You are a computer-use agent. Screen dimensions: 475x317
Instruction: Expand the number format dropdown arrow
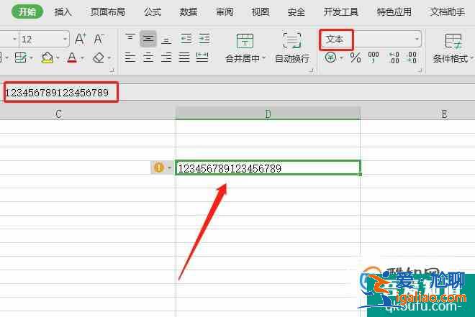coord(417,39)
